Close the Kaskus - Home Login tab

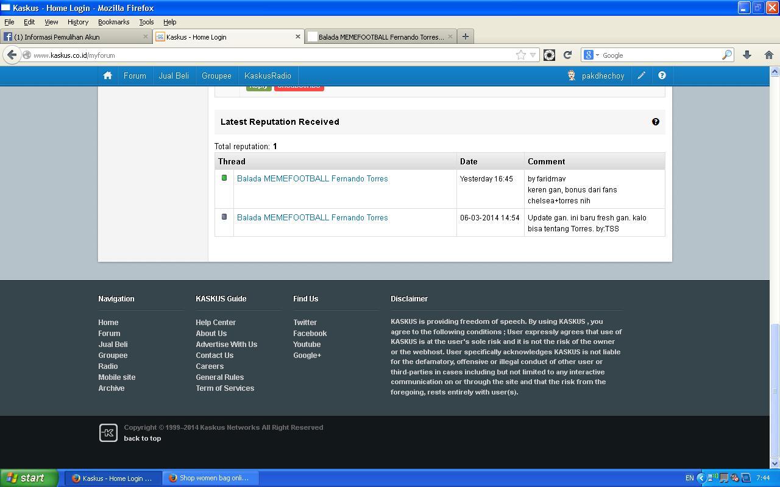click(297, 37)
